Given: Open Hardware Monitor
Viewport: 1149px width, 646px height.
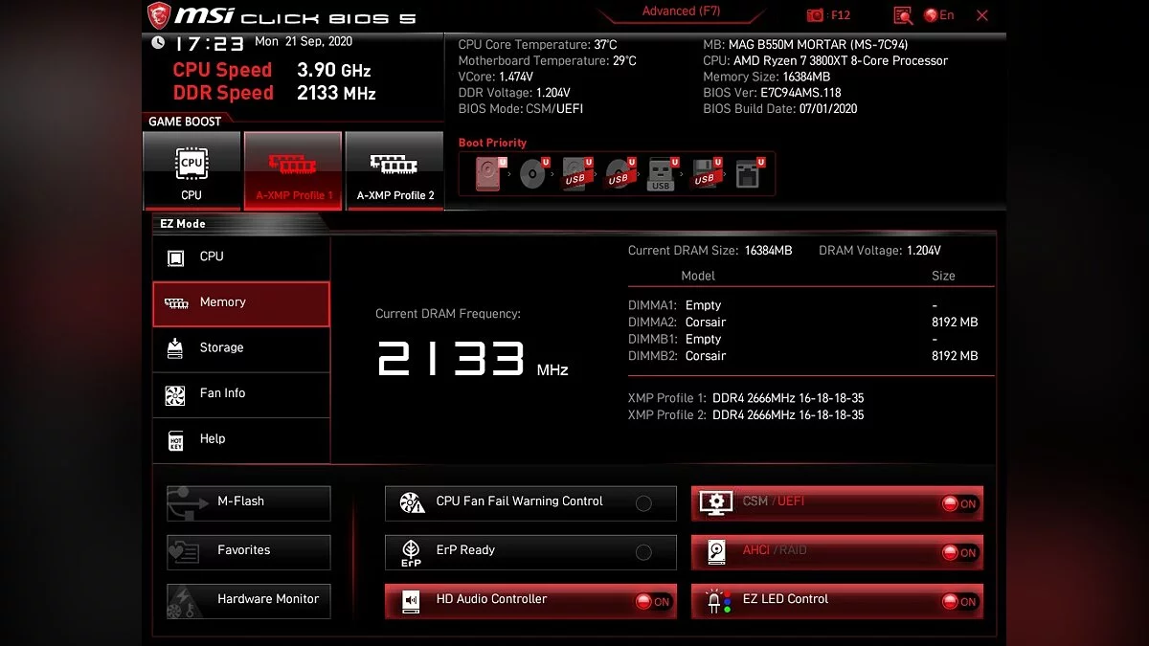Looking at the screenshot, I should coord(249,601).
